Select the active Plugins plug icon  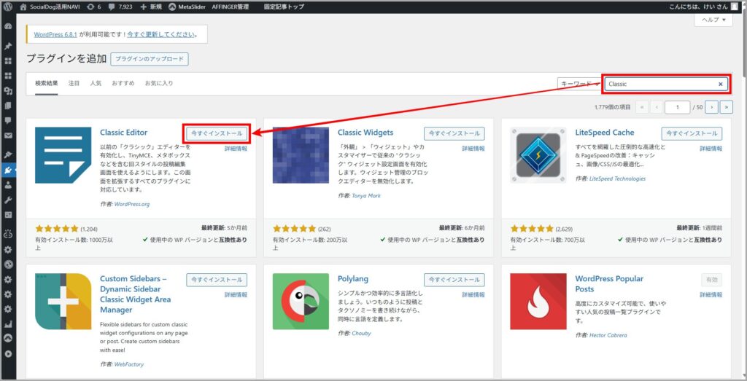tap(7, 170)
